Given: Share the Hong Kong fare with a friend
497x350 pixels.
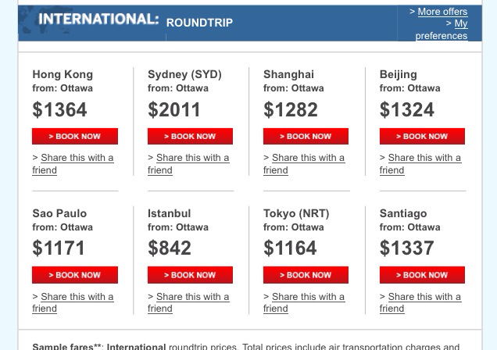Looking at the screenshot, I should point(77,158).
